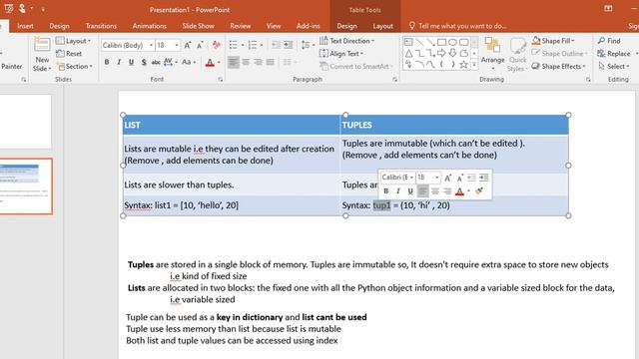639x359 pixels.
Task: Open the Select menu in Editing
Action: (614, 67)
